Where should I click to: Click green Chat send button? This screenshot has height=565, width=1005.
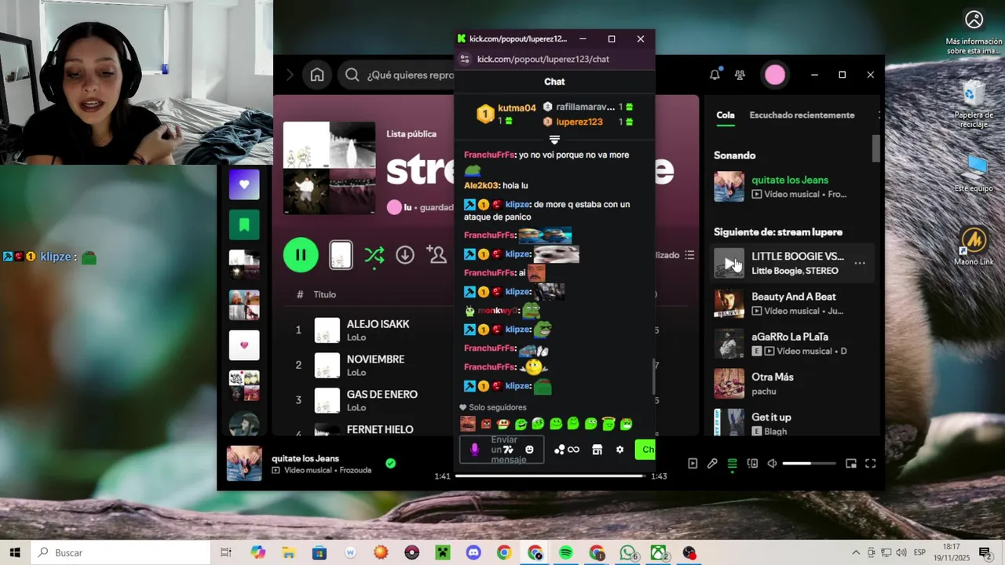click(645, 450)
